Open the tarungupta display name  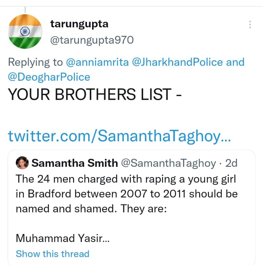tap(79, 24)
